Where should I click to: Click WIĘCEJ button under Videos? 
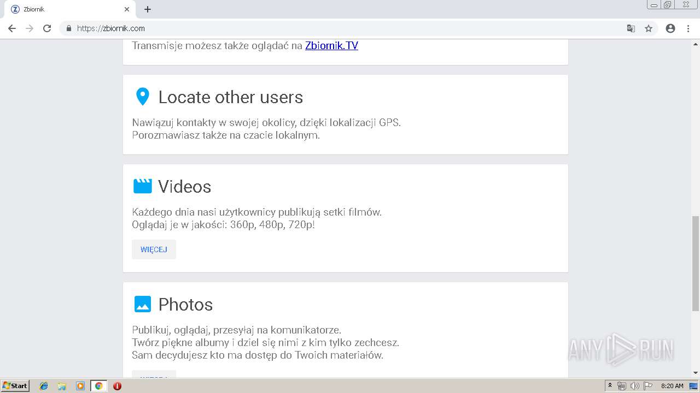tap(154, 249)
